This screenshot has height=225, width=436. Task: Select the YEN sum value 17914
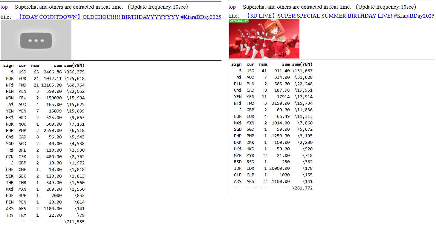283,97
